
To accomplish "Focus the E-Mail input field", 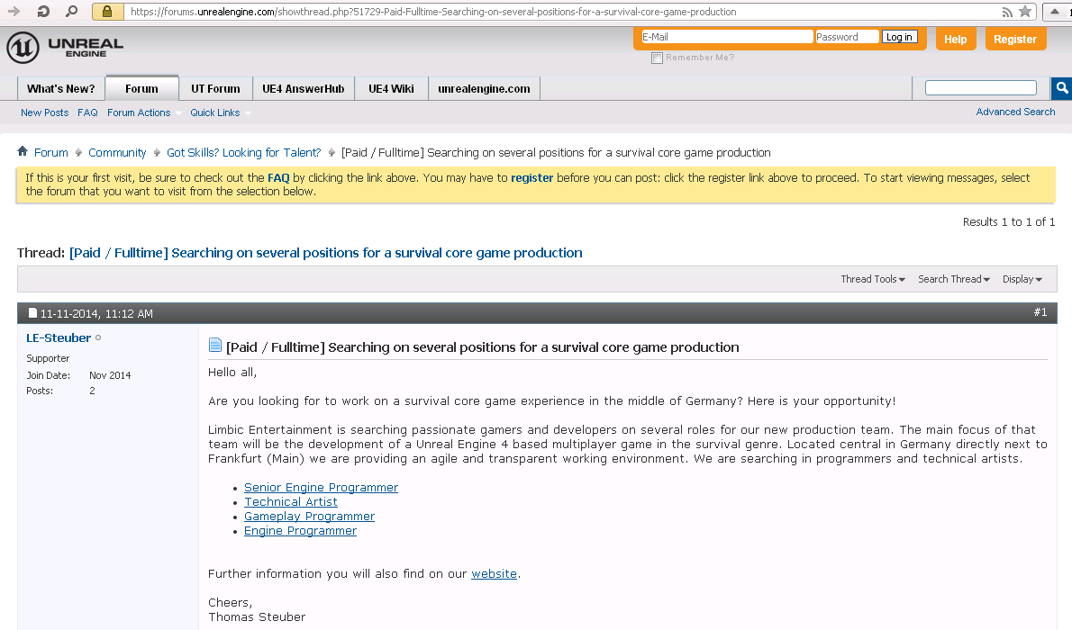I will [x=727, y=37].
